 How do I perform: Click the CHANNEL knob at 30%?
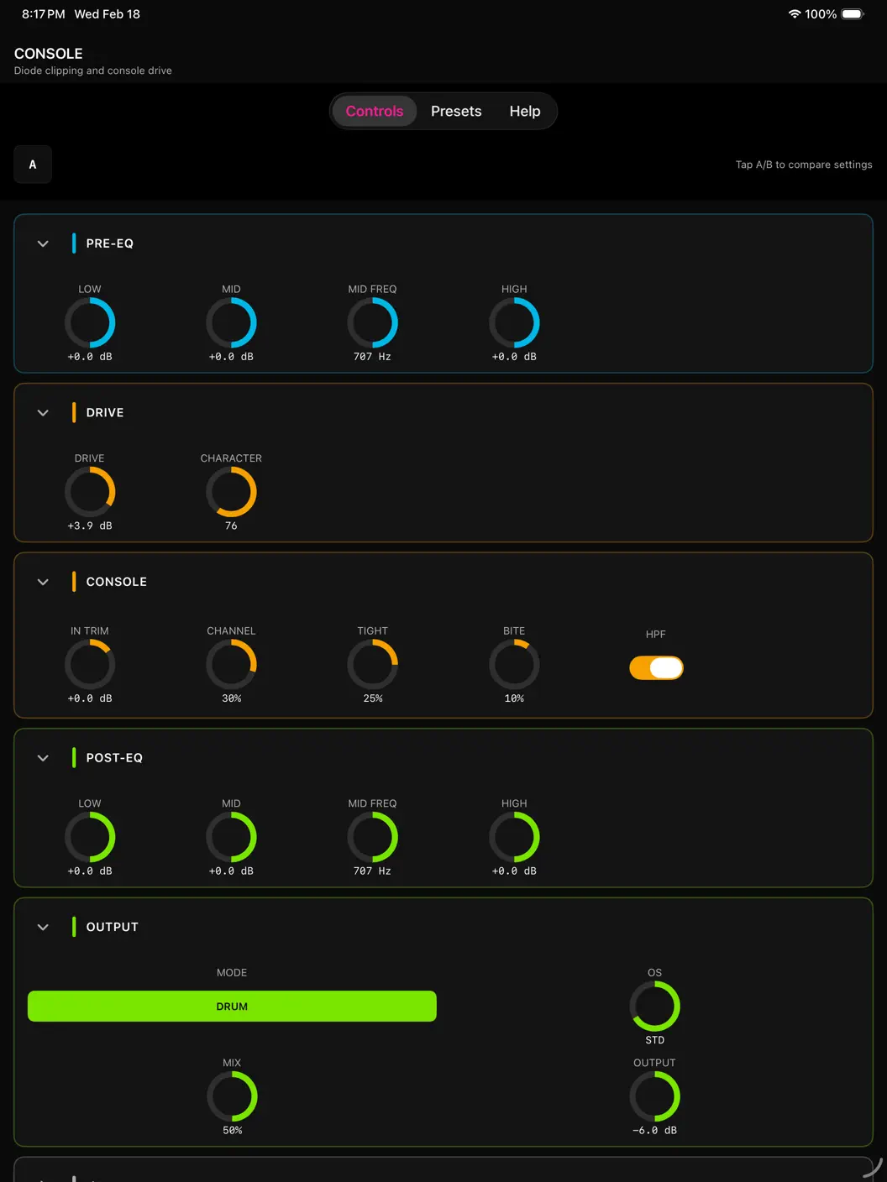231,665
